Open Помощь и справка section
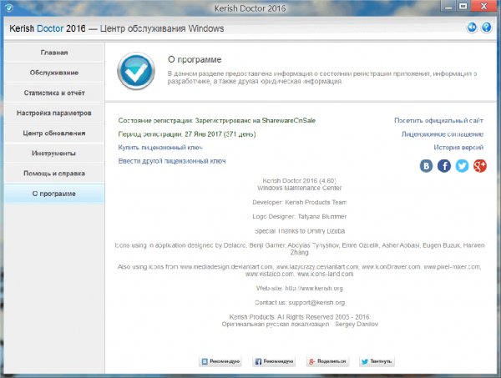 pyautogui.click(x=54, y=174)
